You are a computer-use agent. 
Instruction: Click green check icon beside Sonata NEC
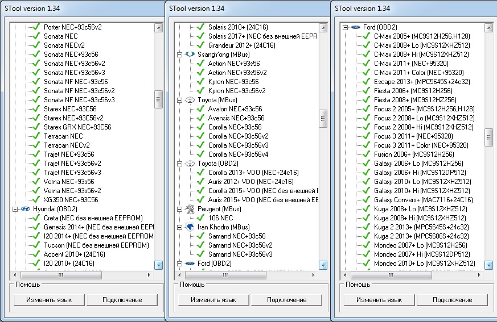click(x=36, y=36)
